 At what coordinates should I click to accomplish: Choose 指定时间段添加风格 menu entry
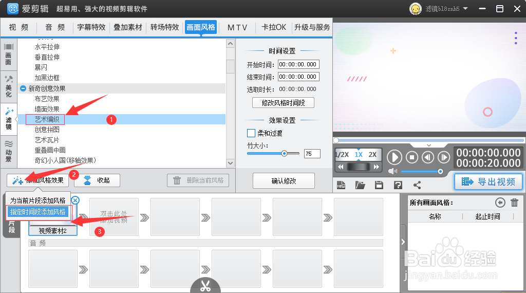coord(37,212)
